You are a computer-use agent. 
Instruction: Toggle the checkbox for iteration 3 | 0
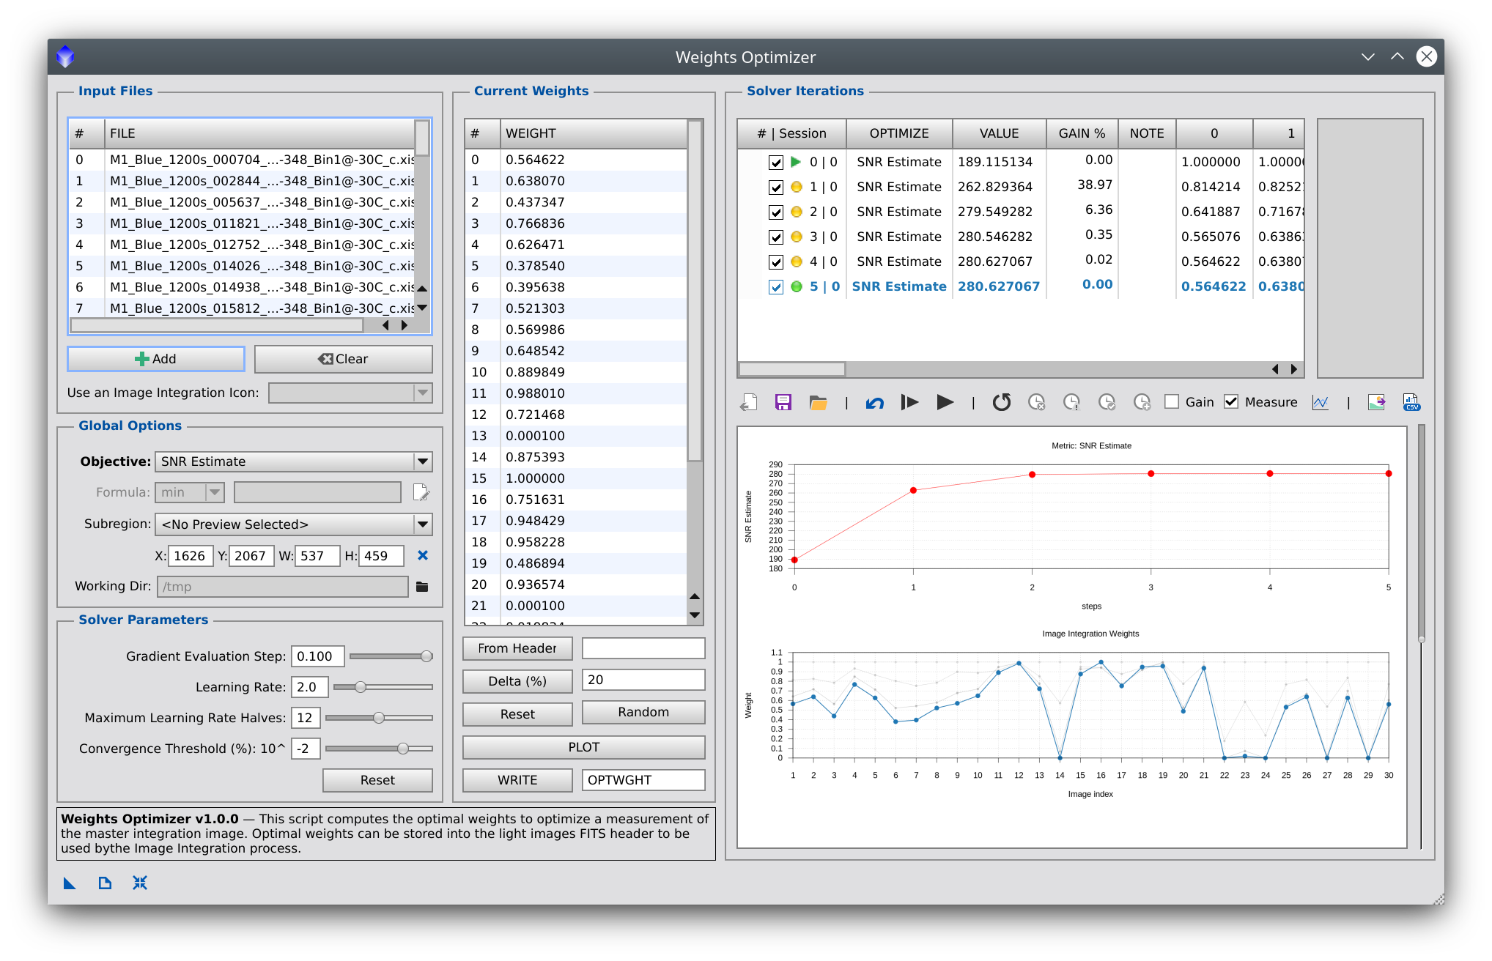[776, 237]
